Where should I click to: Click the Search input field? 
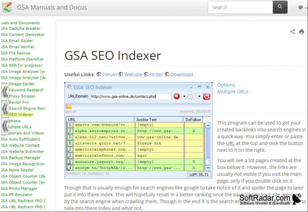240,7
